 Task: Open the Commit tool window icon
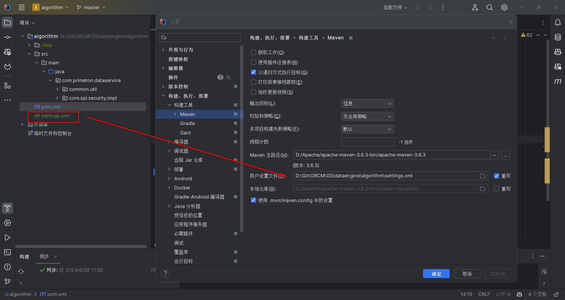pos(7,37)
